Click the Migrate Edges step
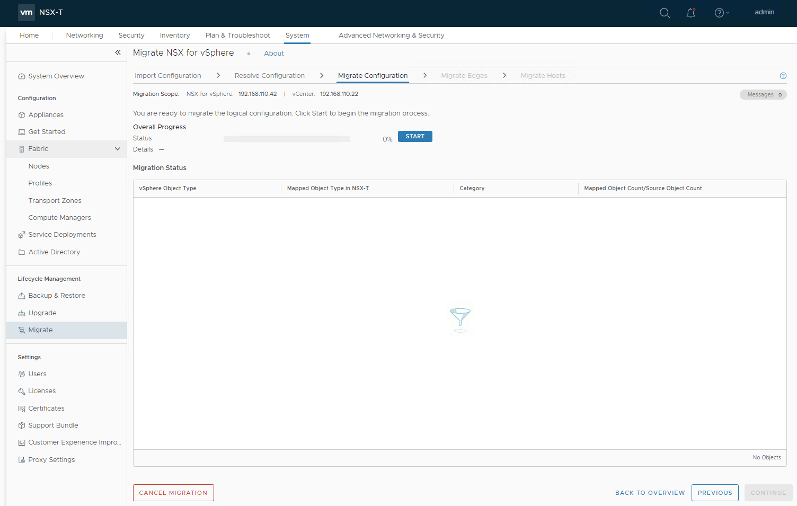 click(x=464, y=76)
